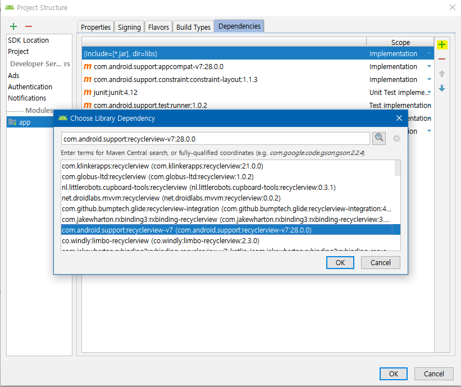461x387 pixels.
Task: Select the glide recyclerview-integration result
Action: click(227, 209)
